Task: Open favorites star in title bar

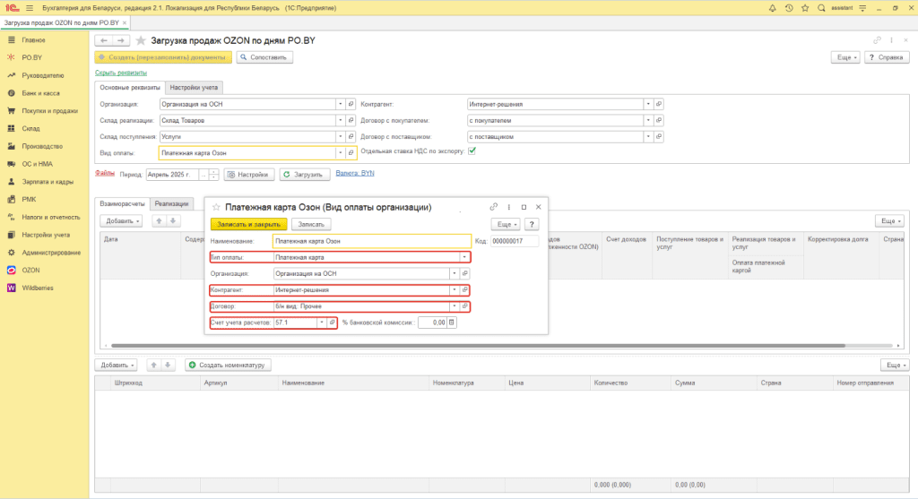Action: point(805,8)
